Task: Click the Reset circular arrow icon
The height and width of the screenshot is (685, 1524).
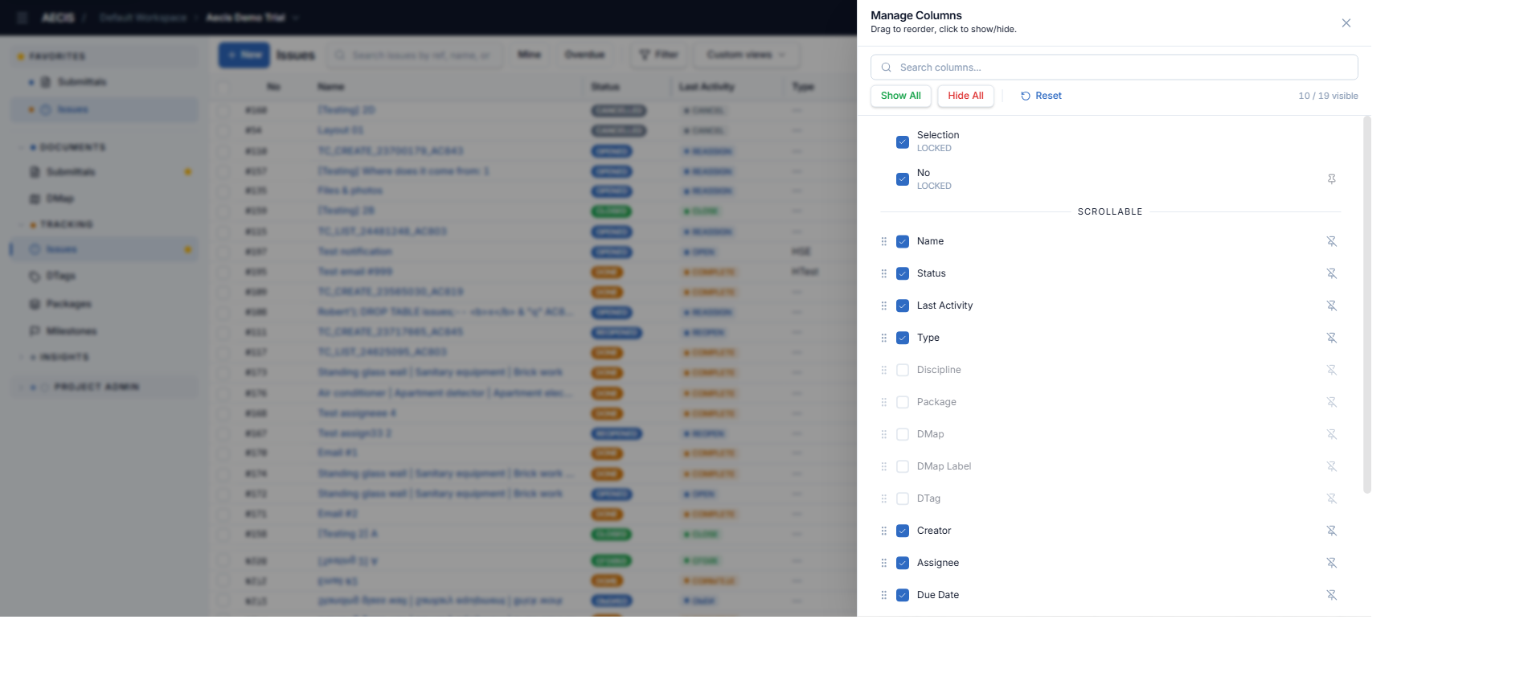Action: (1026, 96)
